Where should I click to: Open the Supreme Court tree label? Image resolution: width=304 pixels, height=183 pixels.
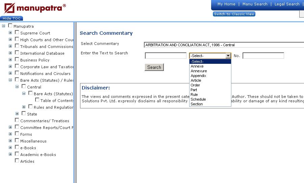35,33
